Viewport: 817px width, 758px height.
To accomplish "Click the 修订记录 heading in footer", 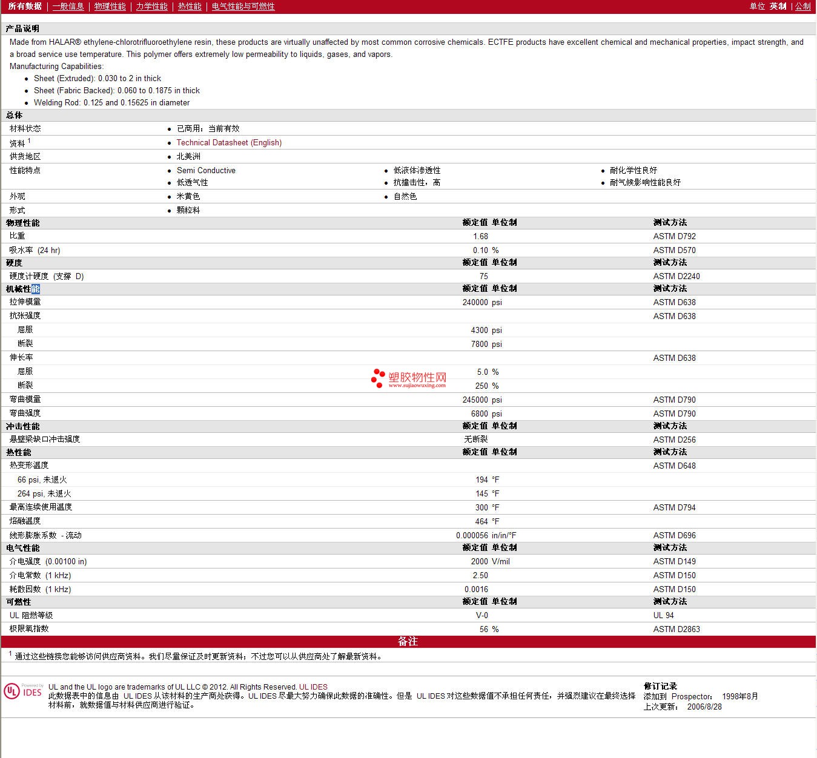I will point(660,686).
